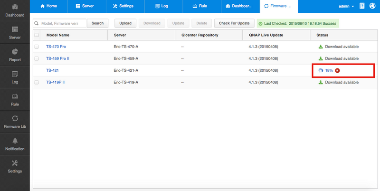Viewport: 380px width, 191px height.
Task: Open the TS-421 model link
Action: pos(52,70)
